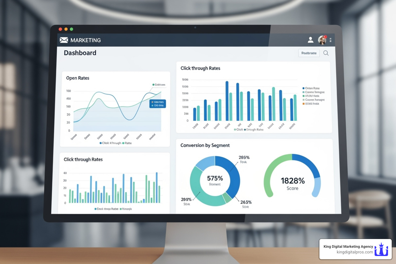
Task: Select the user profile person icon
Action: point(311,40)
